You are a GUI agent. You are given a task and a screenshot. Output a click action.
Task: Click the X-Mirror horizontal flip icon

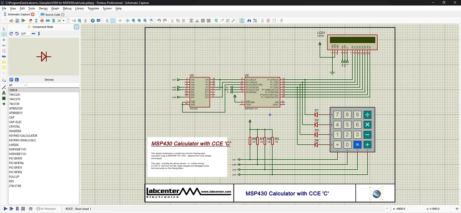(33, 34)
